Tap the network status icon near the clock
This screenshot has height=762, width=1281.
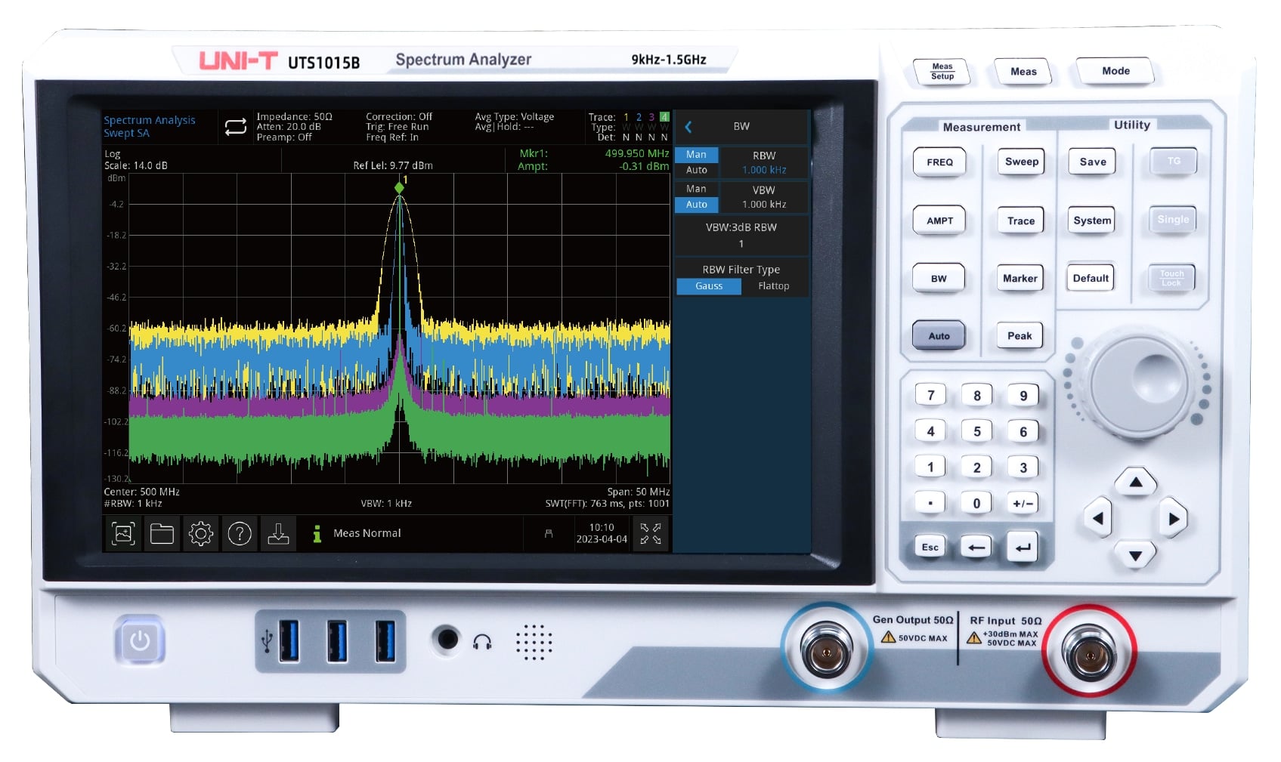tap(549, 534)
